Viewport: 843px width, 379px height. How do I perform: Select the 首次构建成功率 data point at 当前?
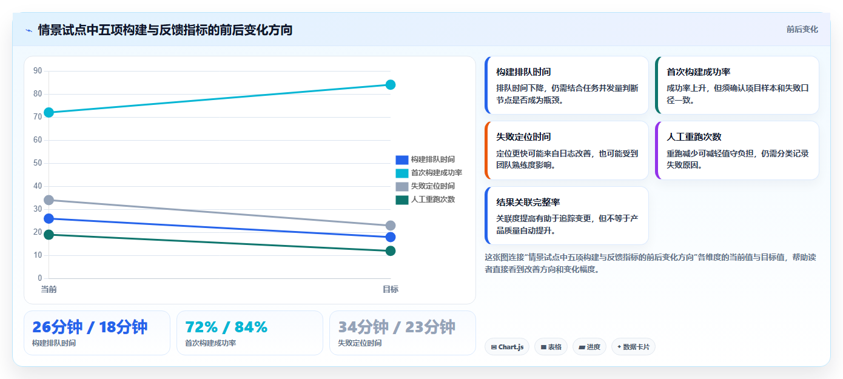(49, 112)
